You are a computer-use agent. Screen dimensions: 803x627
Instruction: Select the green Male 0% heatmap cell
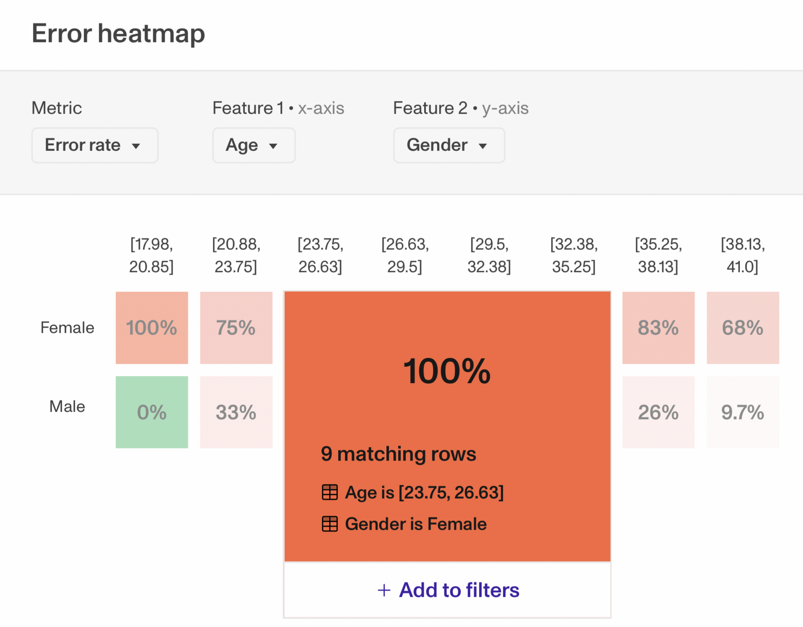pyautogui.click(x=152, y=412)
